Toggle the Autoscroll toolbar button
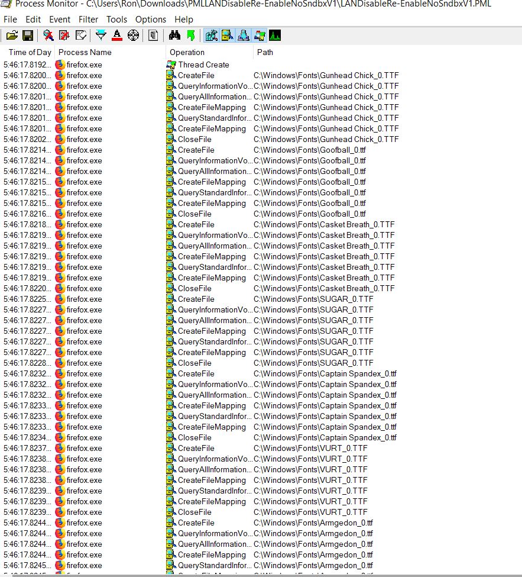 click(64, 36)
